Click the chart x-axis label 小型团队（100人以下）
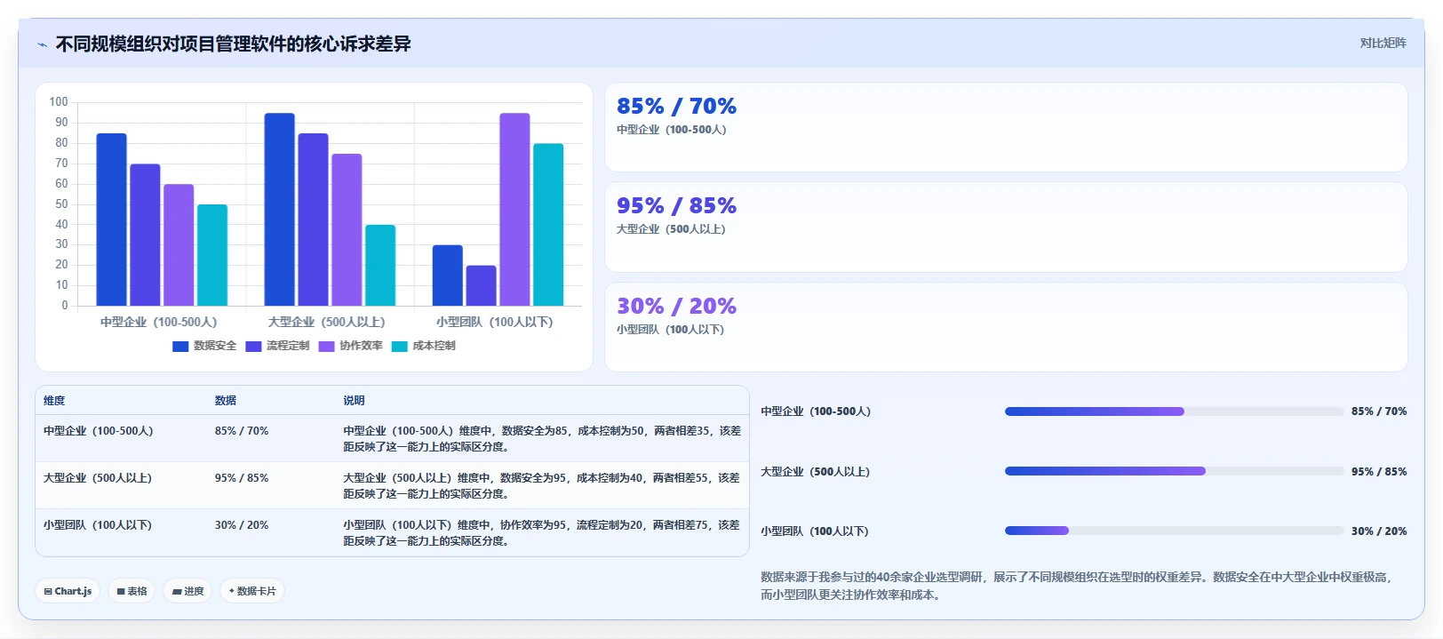 click(495, 323)
